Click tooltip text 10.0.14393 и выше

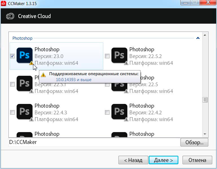pyautogui.click(x=74, y=80)
